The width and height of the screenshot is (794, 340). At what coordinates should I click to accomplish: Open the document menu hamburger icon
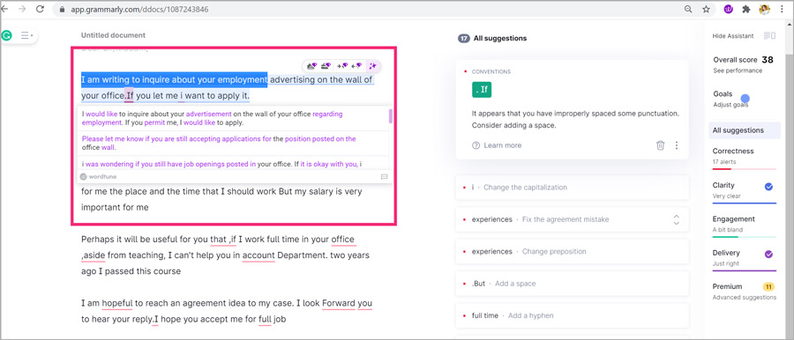coord(26,35)
